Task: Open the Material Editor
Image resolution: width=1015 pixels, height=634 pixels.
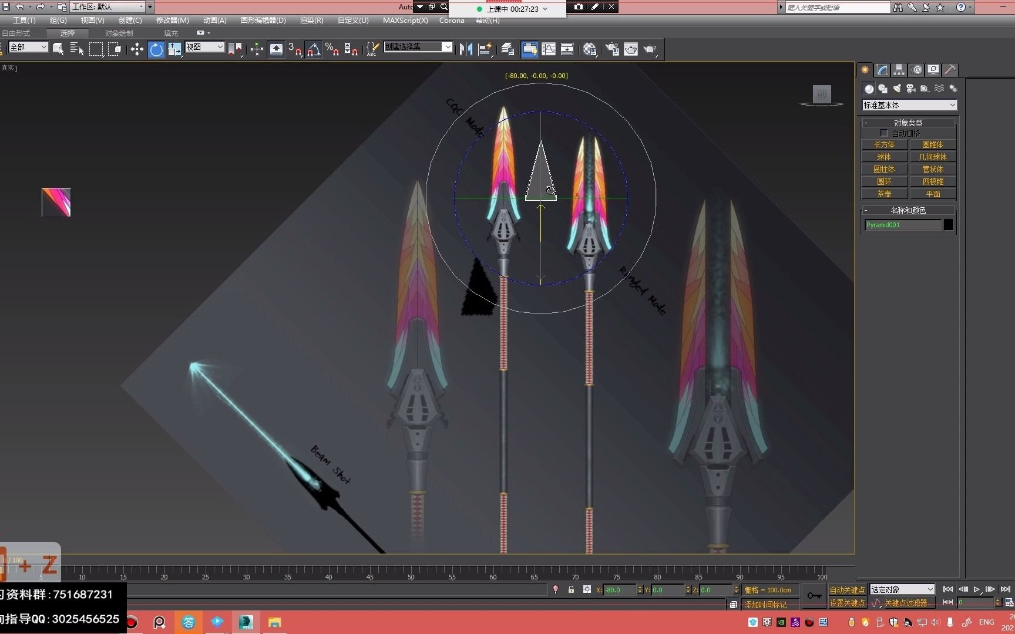Action: [589, 49]
